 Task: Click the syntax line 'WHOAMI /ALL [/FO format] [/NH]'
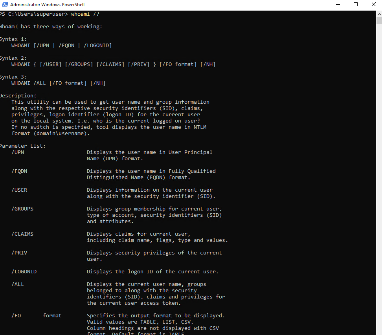tap(58, 83)
